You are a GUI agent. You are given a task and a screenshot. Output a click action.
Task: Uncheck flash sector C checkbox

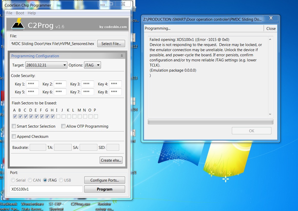[26, 116]
